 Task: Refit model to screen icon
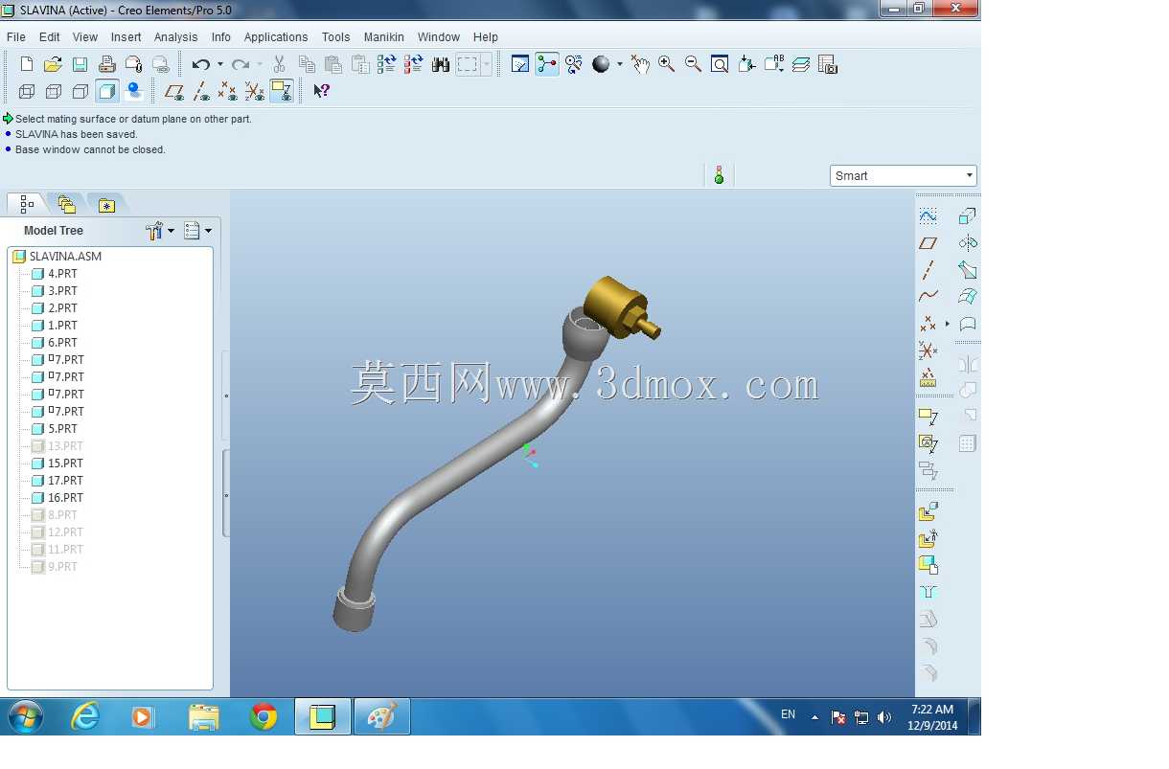(x=720, y=64)
